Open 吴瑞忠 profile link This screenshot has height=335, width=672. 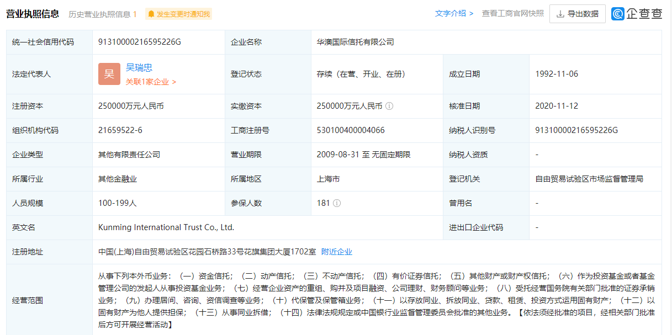click(139, 67)
